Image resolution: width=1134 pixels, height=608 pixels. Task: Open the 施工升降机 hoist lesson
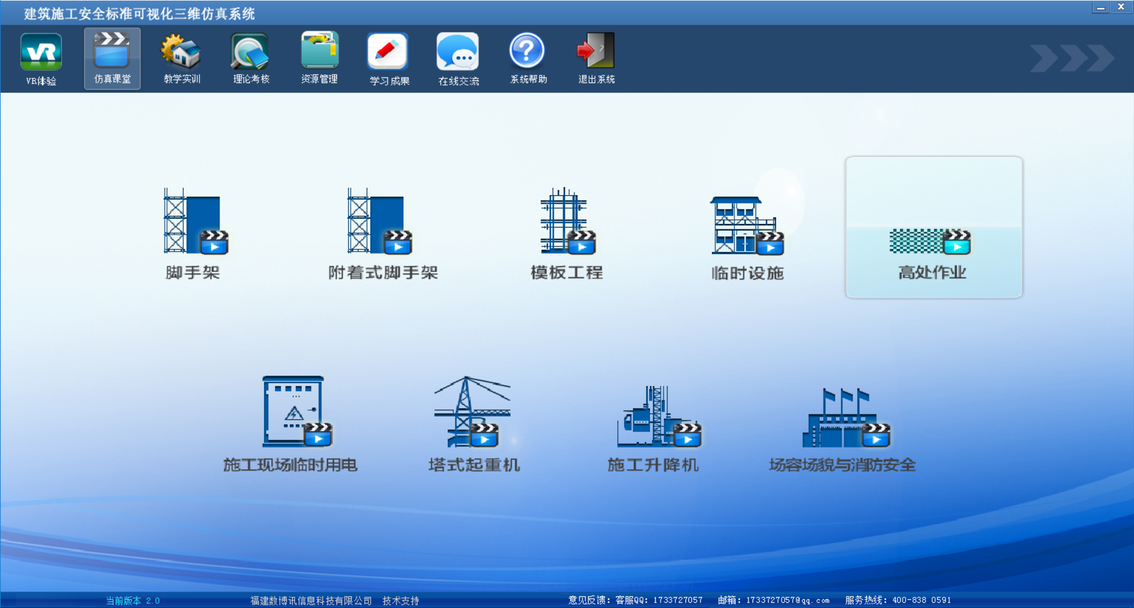point(654,422)
